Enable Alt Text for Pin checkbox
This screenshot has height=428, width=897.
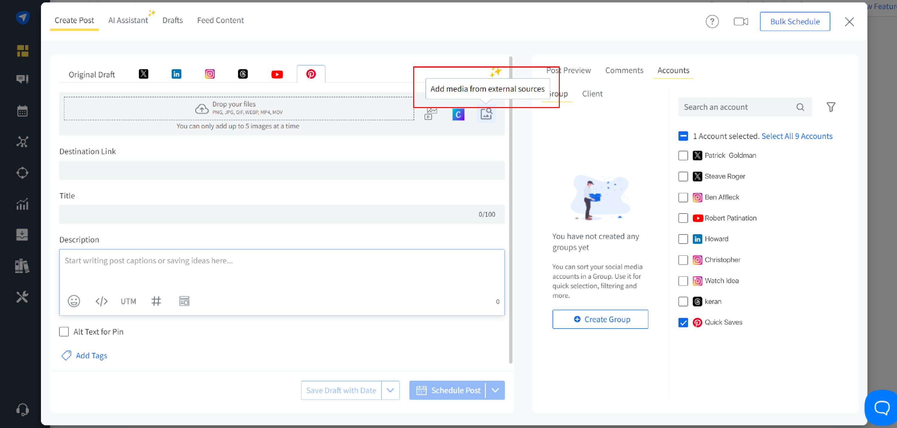(x=64, y=331)
